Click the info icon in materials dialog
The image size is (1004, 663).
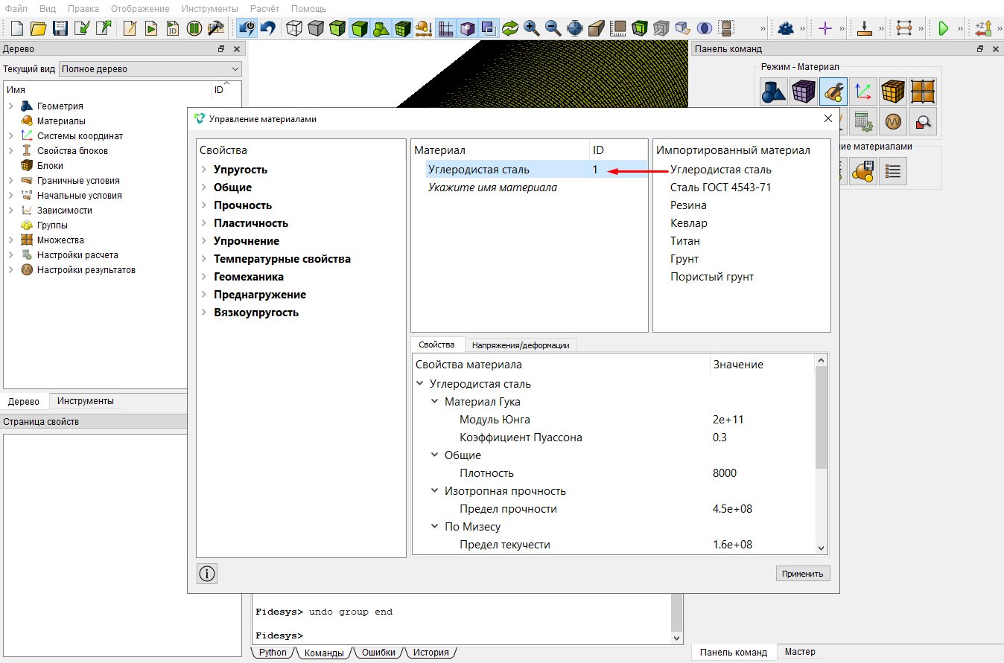pos(207,574)
